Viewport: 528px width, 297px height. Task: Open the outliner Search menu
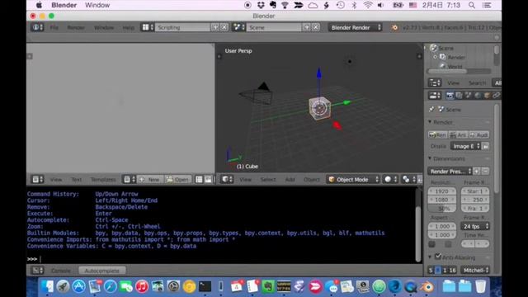point(477,82)
